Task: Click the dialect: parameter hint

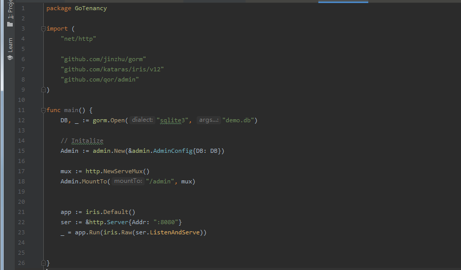Action: [x=142, y=120]
